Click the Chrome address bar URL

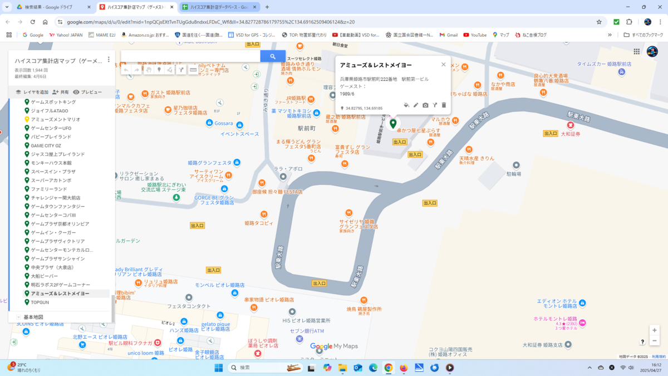[211, 22]
